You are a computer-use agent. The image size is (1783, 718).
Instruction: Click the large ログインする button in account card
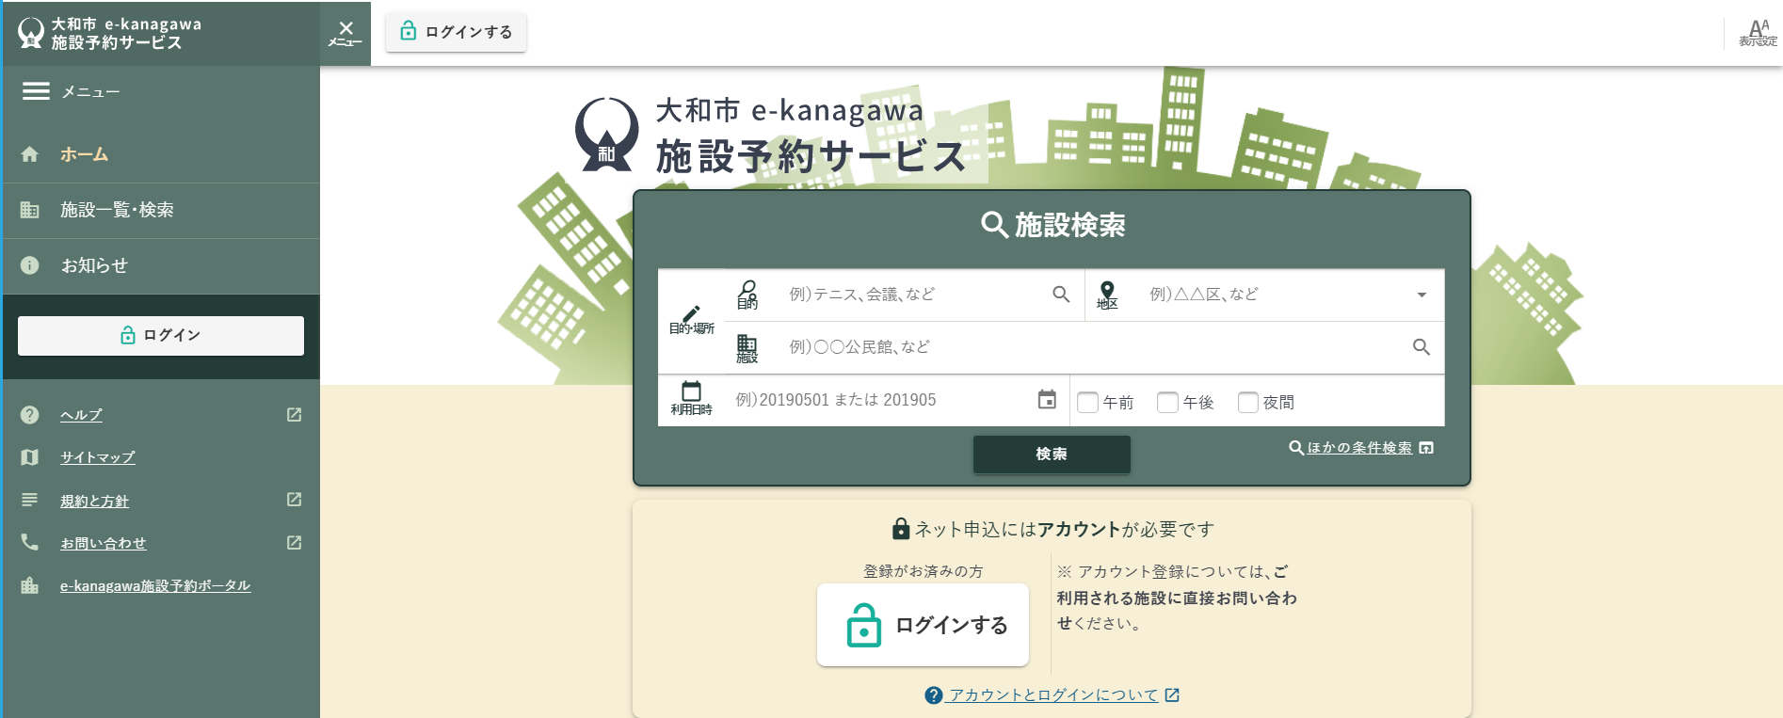[923, 625]
